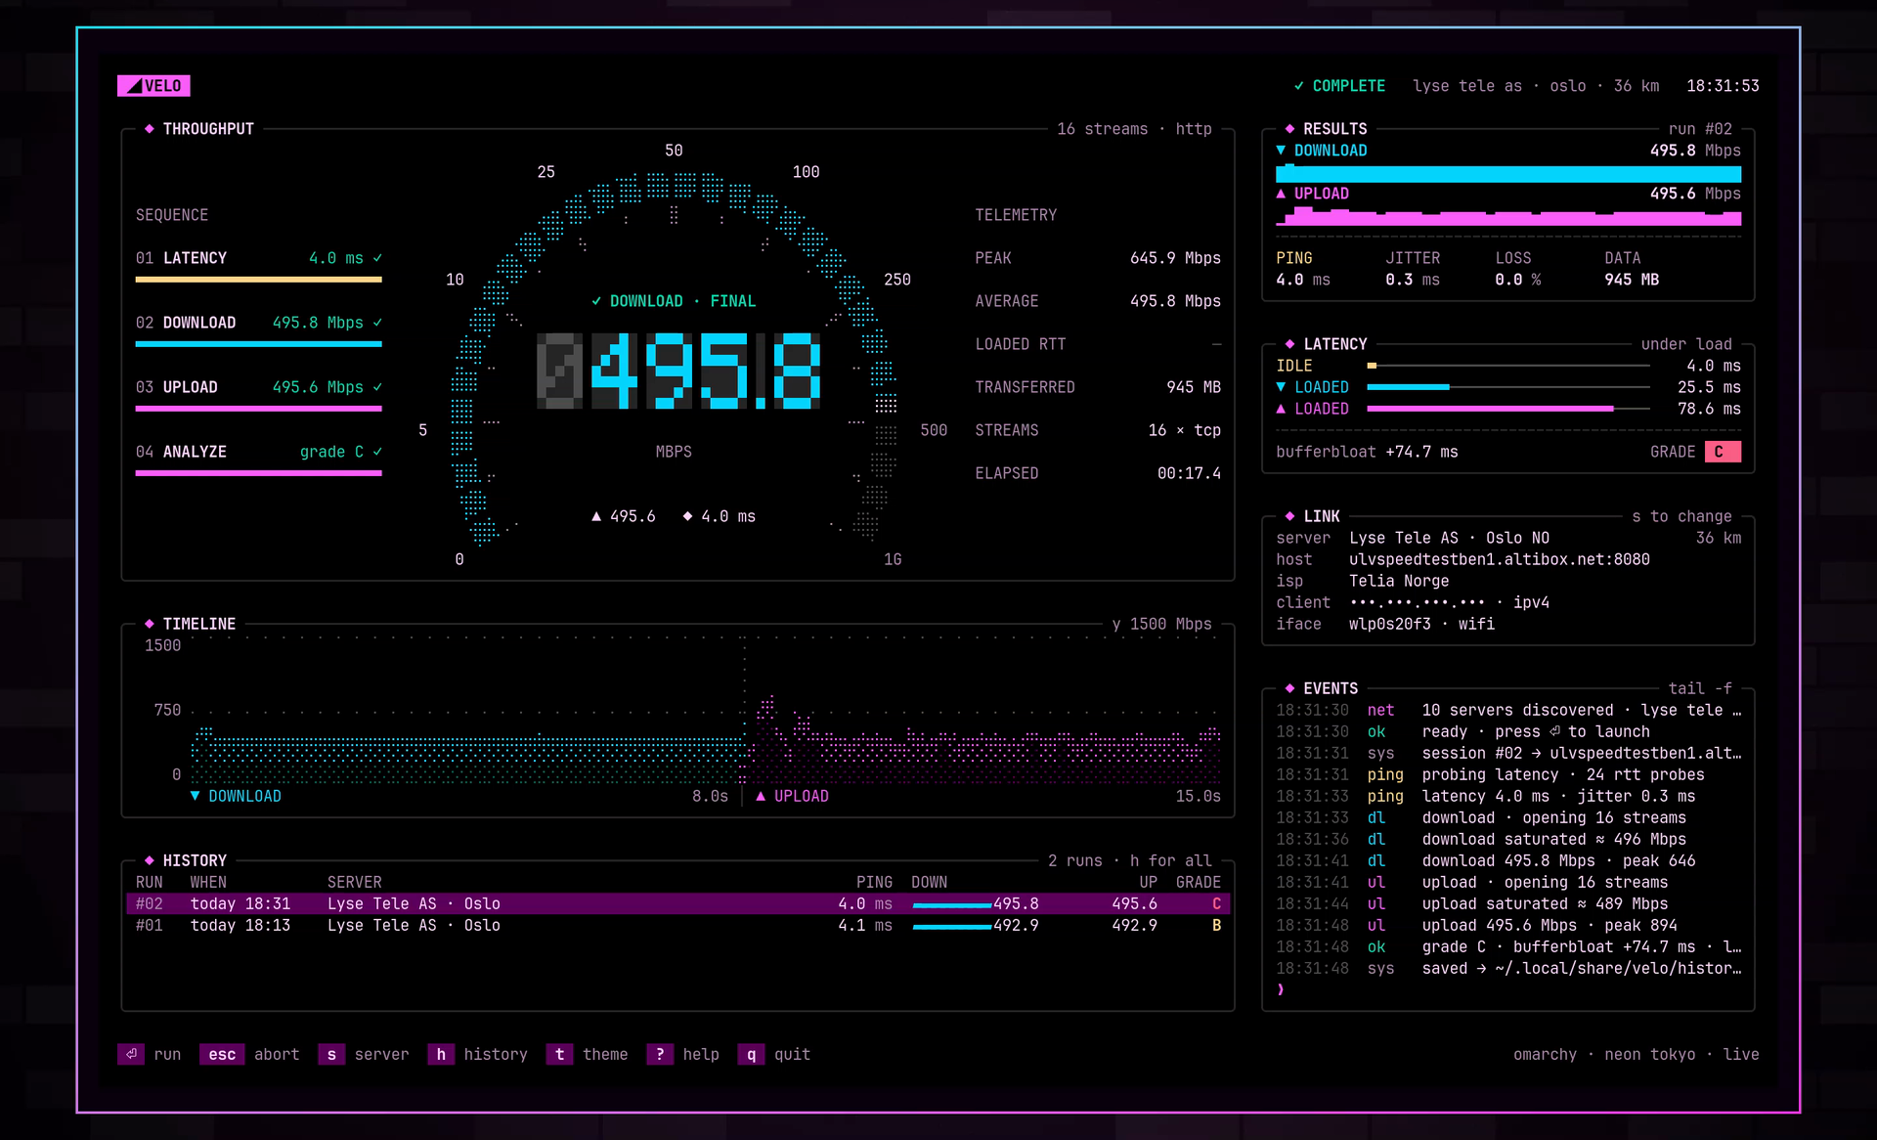
Task: Click the 8.0s timeline divider marker
Action: click(710, 796)
